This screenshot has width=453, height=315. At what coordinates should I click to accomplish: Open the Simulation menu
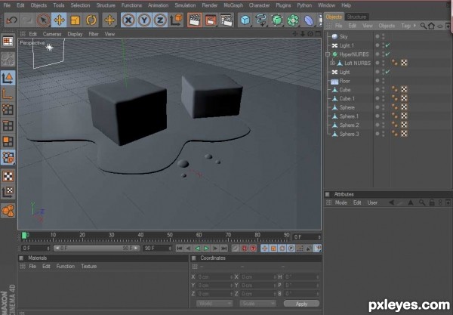tap(185, 5)
